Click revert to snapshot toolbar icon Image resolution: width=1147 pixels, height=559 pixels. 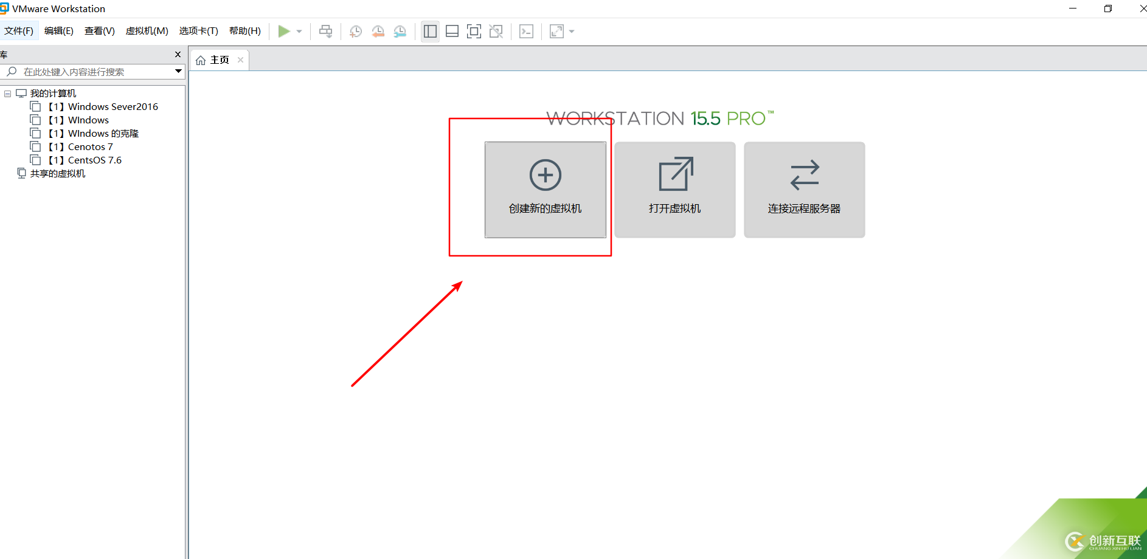pos(378,31)
